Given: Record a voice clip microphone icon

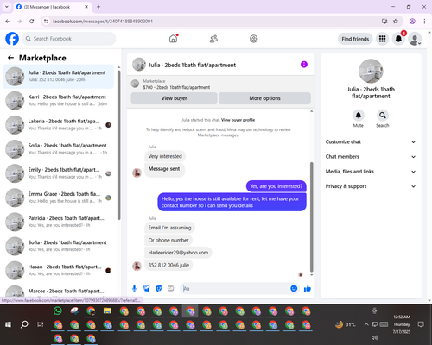Looking at the screenshot, I should point(134,288).
